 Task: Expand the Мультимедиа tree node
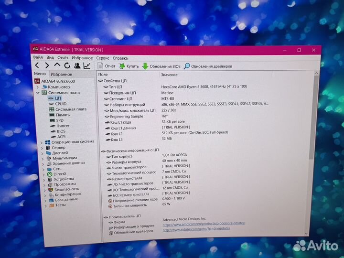(43, 159)
